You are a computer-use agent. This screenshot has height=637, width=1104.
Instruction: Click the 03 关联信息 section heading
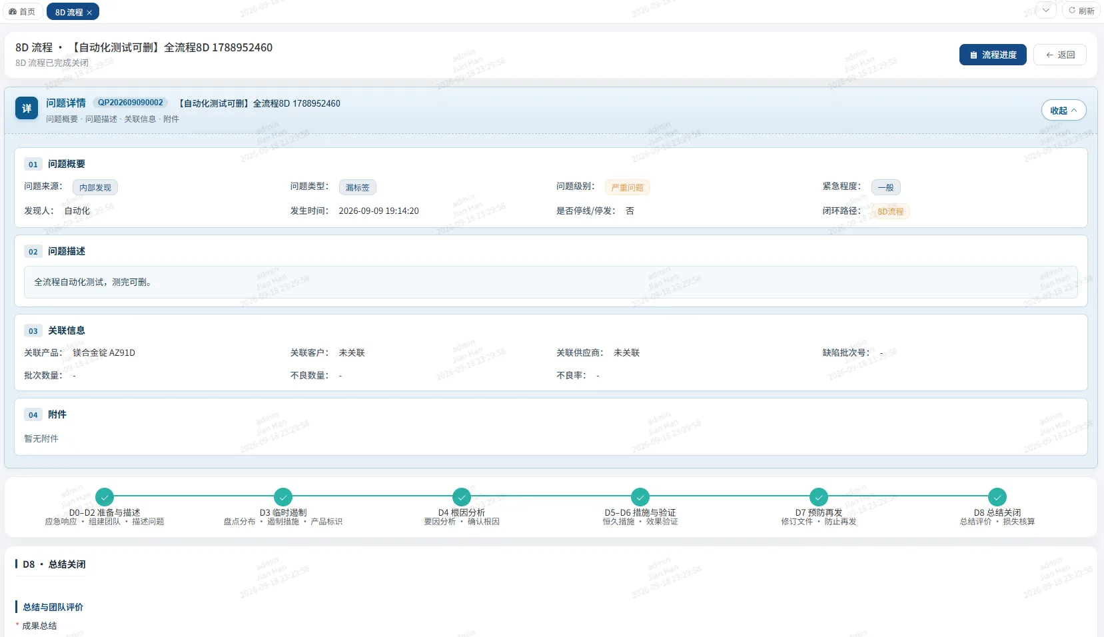pyautogui.click(x=55, y=331)
